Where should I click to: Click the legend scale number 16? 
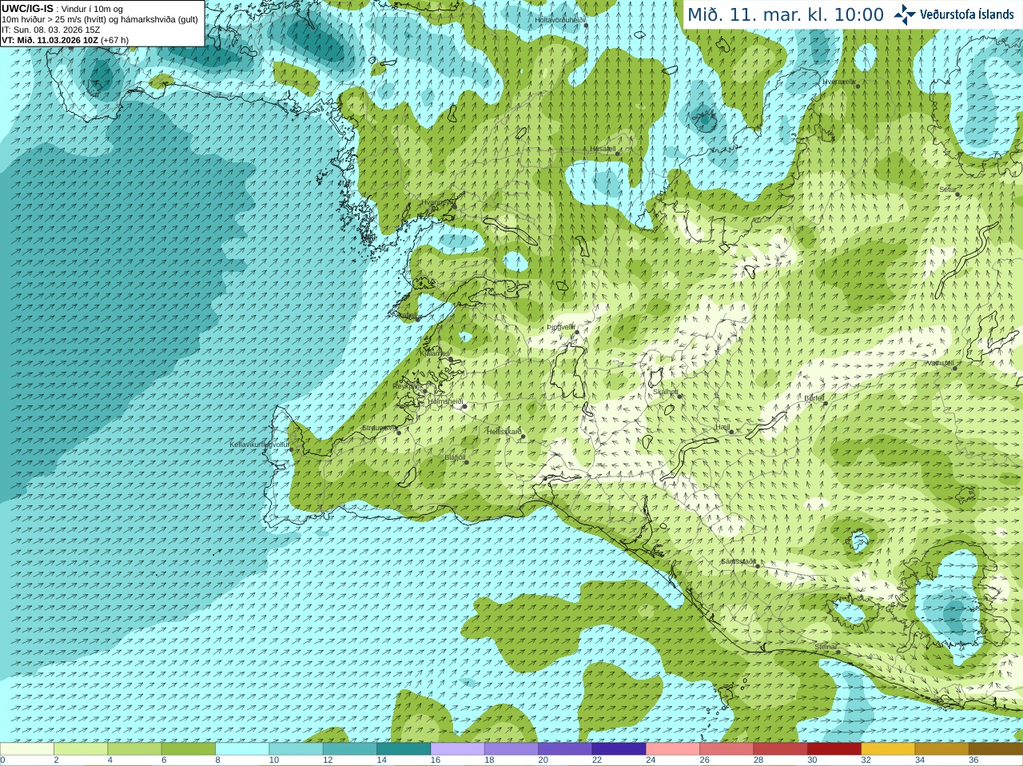[x=436, y=760]
